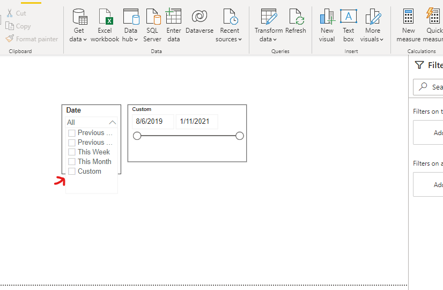Enable the Custom checkbox
The width and height of the screenshot is (443, 290).
[72, 172]
